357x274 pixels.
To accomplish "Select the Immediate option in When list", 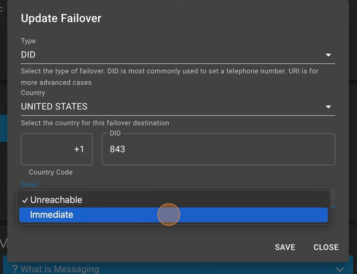I will tap(51, 215).
